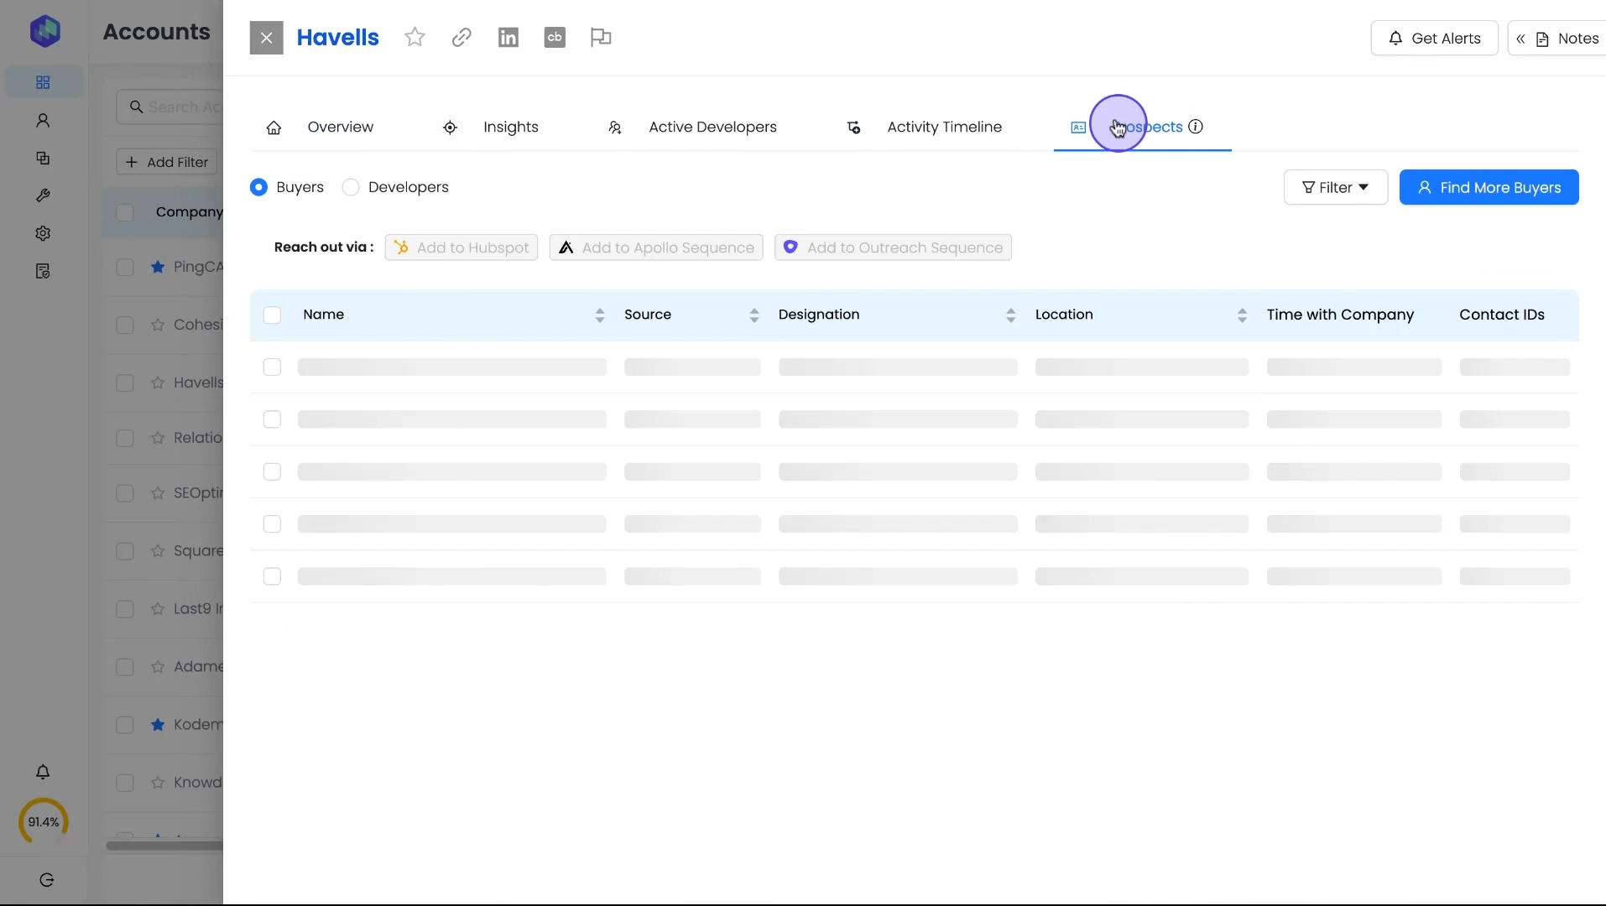Click the flag icon beside Havells
The height and width of the screenshot is (906, 1606).
(x=601, y=38)
